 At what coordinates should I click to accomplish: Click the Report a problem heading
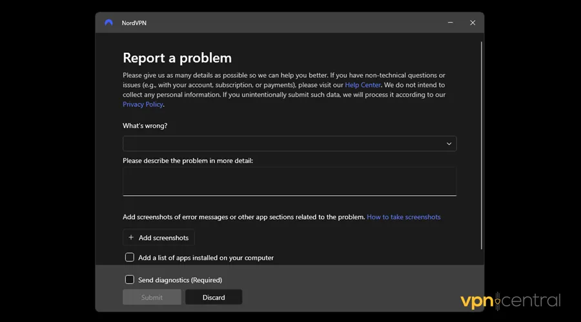click(177, 58)
